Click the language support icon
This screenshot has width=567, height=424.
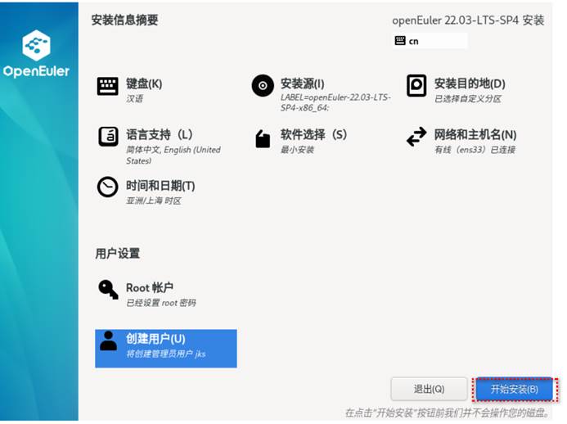click(108, 137)
